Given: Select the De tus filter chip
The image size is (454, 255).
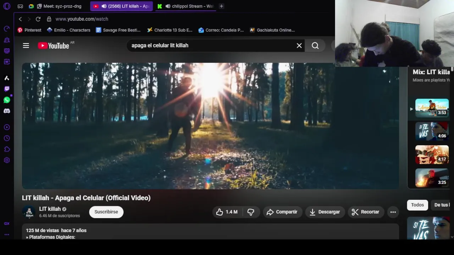Looking at the screenshot, I should pyautogui.click(x=441, y=205).
